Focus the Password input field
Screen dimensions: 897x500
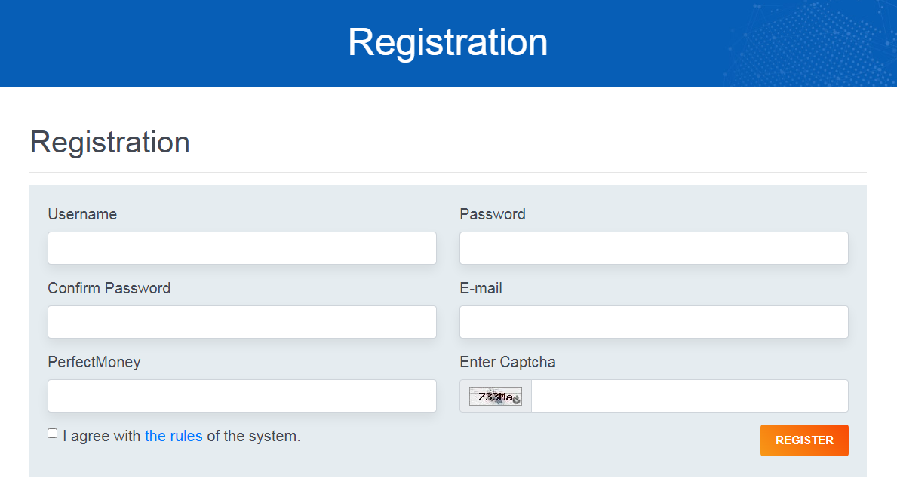(654, 247)
